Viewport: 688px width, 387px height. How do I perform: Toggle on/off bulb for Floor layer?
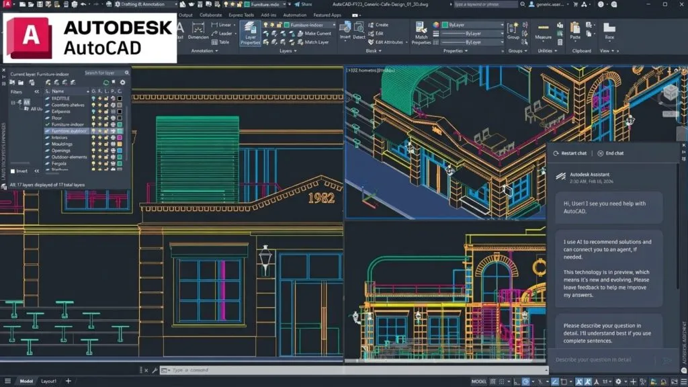[93, 118]
